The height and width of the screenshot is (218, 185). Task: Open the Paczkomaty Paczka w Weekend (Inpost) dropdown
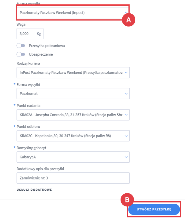72,13
